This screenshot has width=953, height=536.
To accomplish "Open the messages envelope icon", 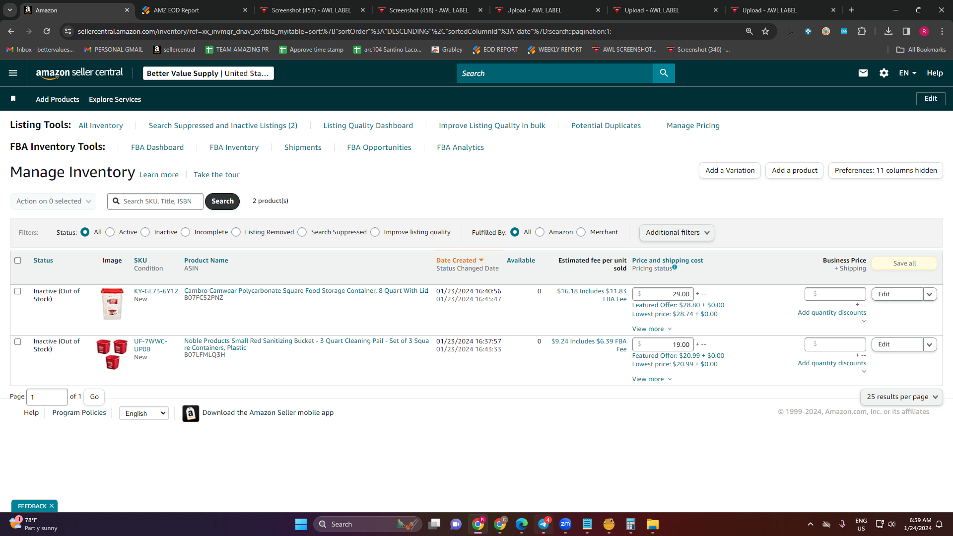I will click(x=863, y=73).
